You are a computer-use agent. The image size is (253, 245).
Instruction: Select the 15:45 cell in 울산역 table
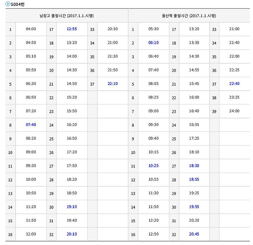194,84
